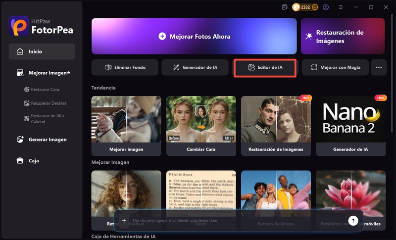This screenshot has width=396, height=240.
Task: Open the Editor de IA button
Action: [265, 68]
